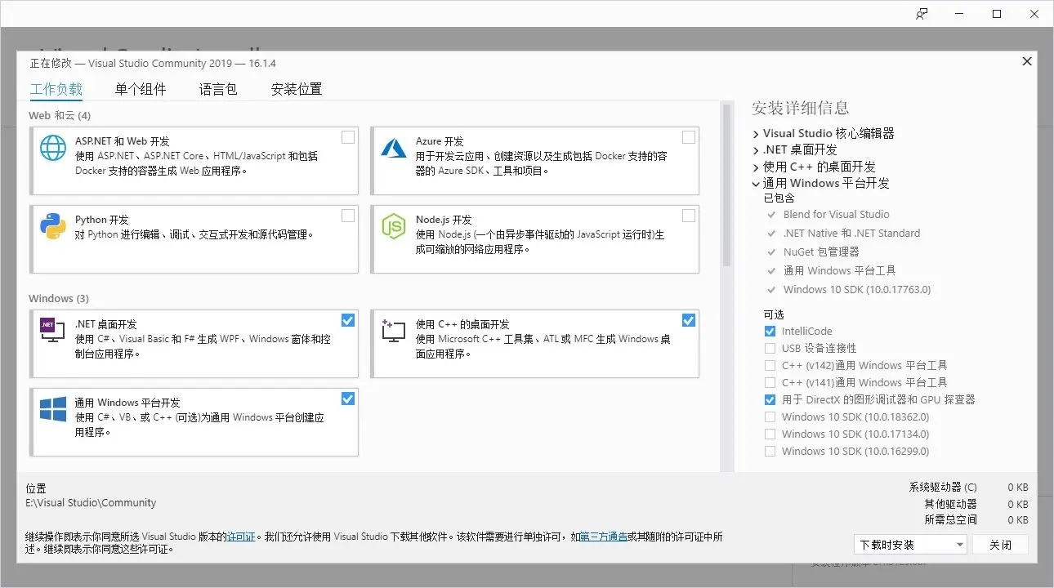1054x588 pixels.
Task: Click the workloads list vertical scrollbar
Action: [x=726, y=185]
